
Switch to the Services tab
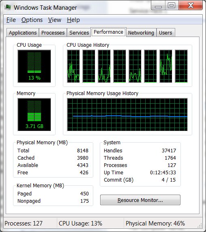coord(79,33)
